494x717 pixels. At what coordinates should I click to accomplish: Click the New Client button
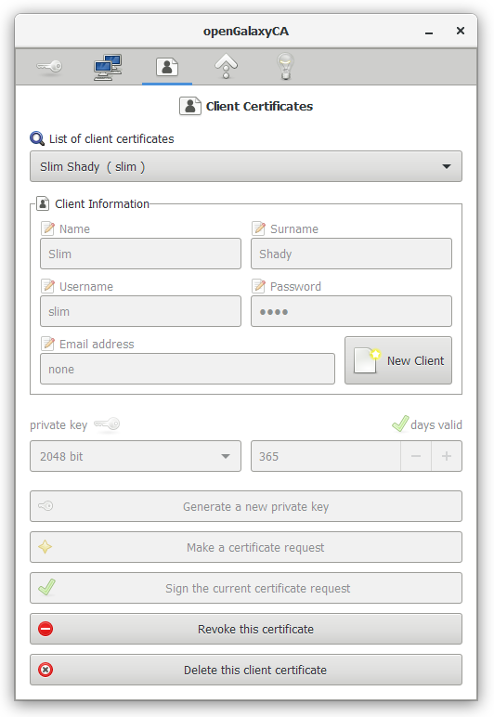click(398, 360)
